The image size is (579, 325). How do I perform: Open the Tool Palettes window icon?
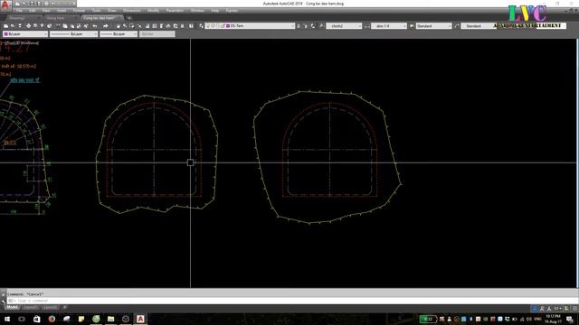click(x=161, y=26)
